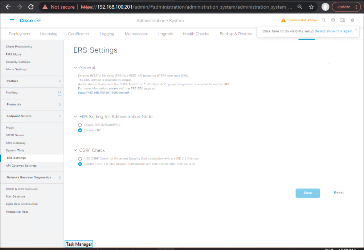Collapse the General section

[75, 68]
